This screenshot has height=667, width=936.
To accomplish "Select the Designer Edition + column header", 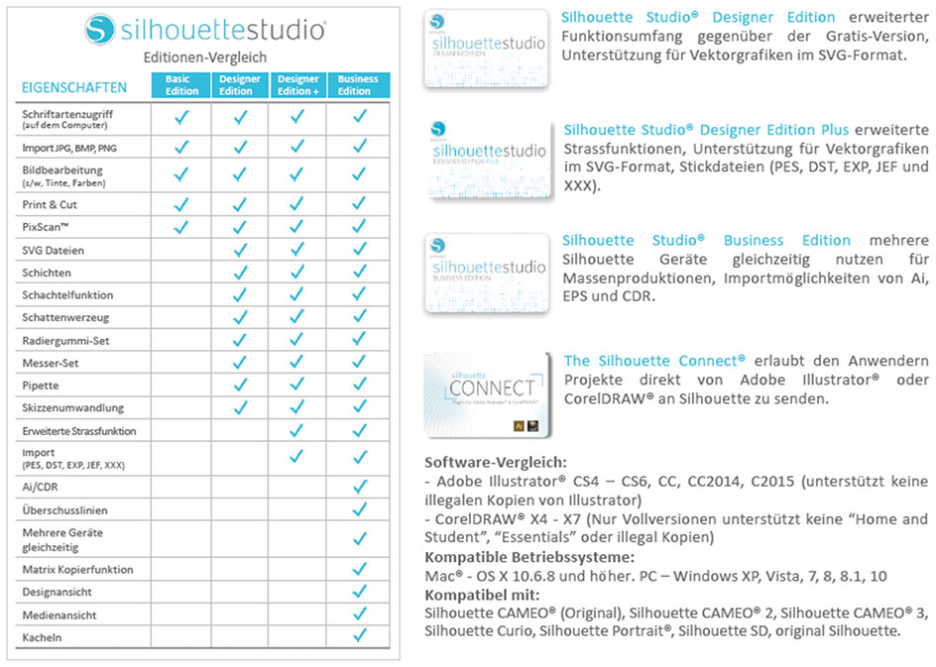I will pyautogui.click(x=297, y=84).
